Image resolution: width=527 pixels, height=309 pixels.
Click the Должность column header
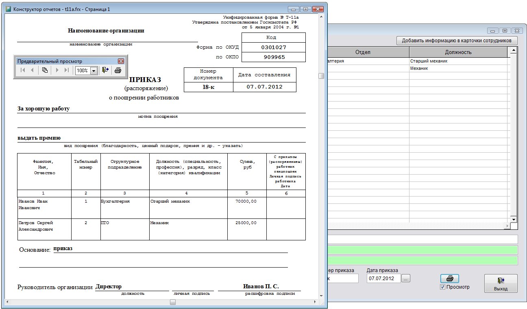(458, 52)
